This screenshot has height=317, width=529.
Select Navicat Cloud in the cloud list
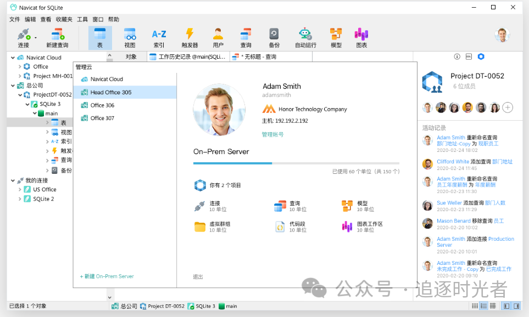pos(125,79)
